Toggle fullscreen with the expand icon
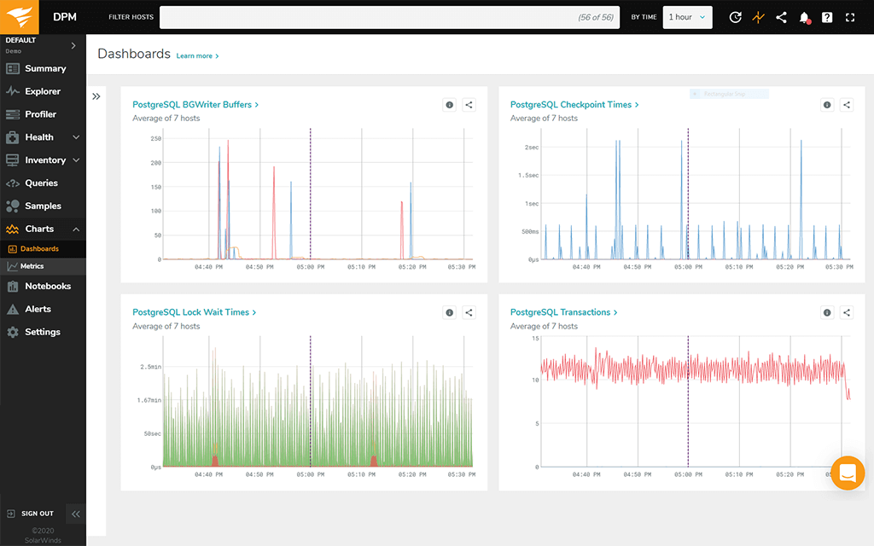The width and height of the screenshot is (874, 546). [x=849, y=17]
